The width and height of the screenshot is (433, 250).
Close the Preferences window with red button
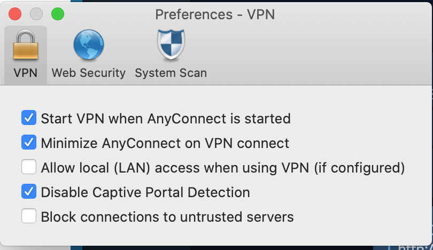coord(15,14)
